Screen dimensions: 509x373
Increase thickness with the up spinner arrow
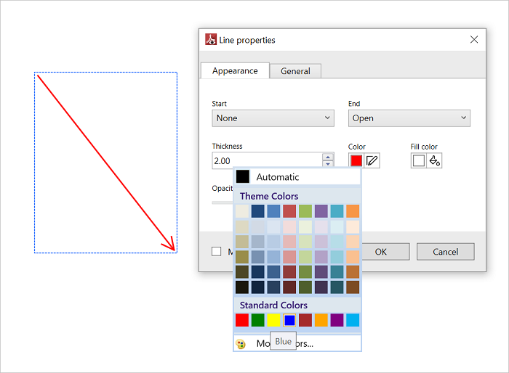pyautogui.click(x=328, y=157)
